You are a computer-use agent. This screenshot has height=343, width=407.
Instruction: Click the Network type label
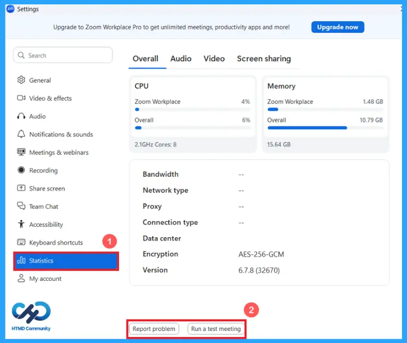(166, 190)
